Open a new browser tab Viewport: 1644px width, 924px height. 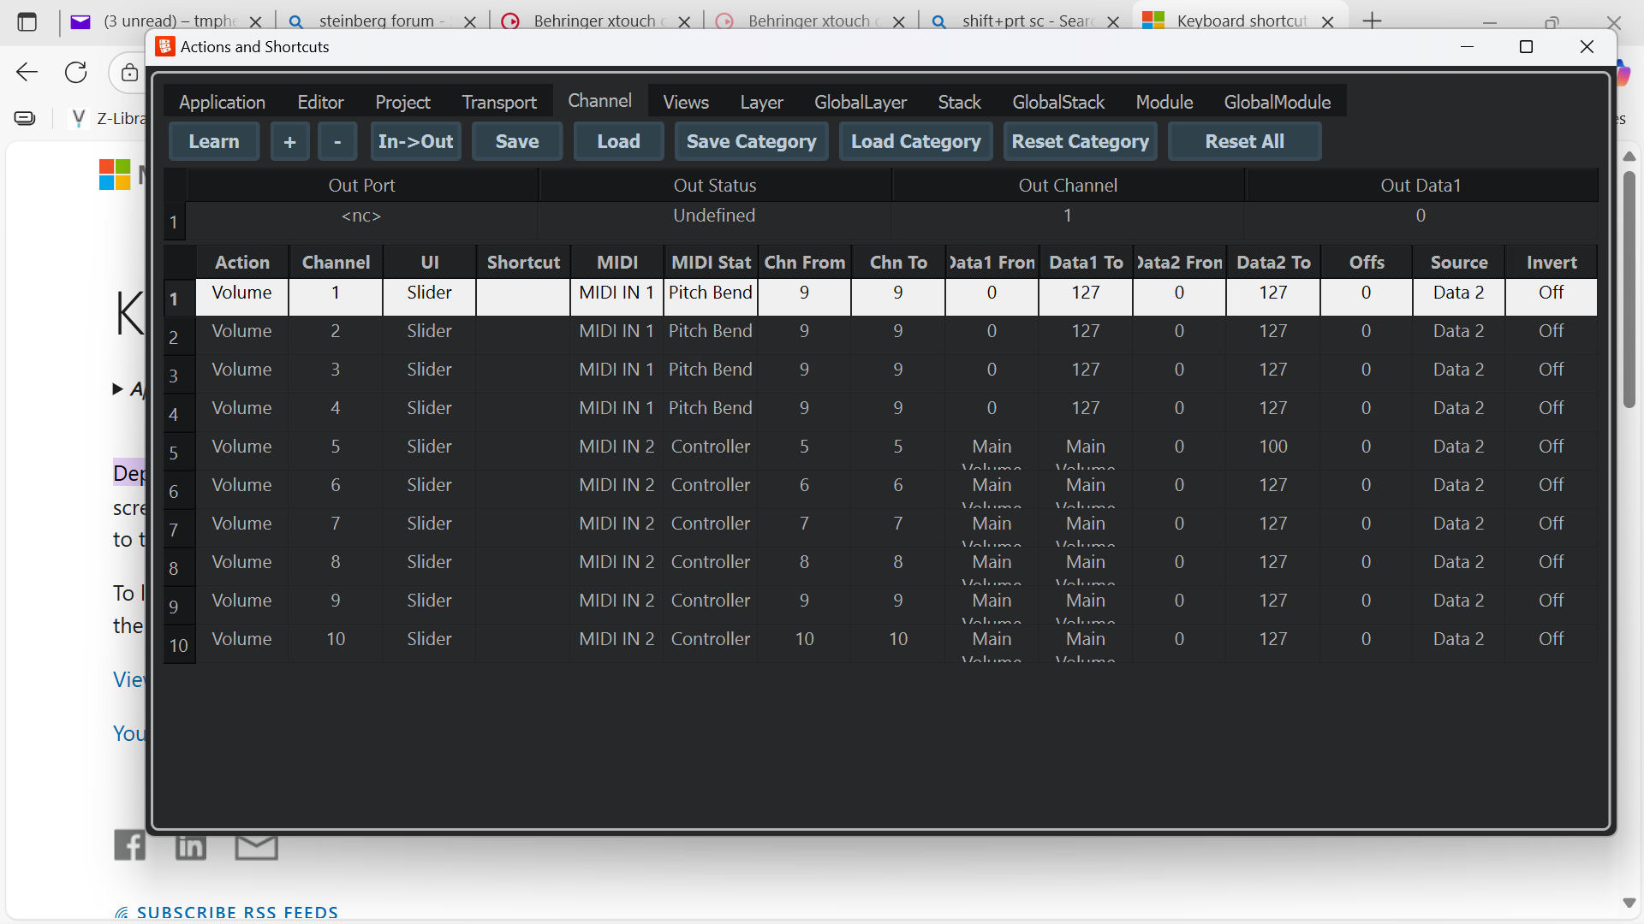(x=1373, y=21)
